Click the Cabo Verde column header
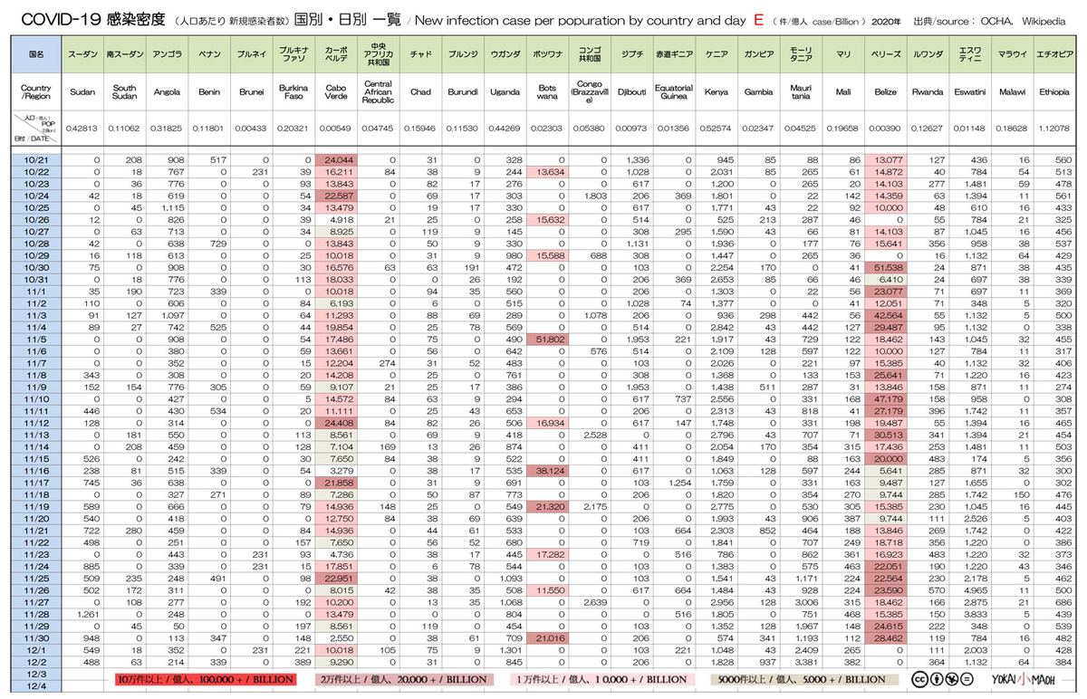This screenshot has width=1087, height=699. (336, 92)
